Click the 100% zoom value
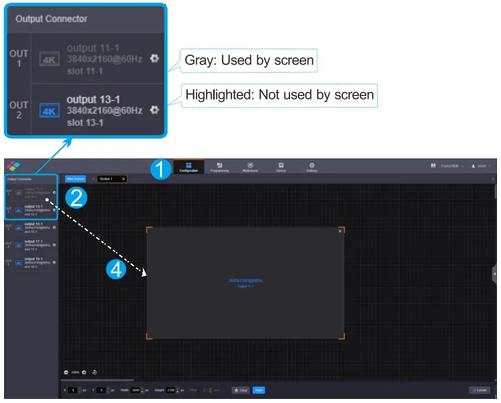Screen dimensions: 501x403 click(75, 373)
